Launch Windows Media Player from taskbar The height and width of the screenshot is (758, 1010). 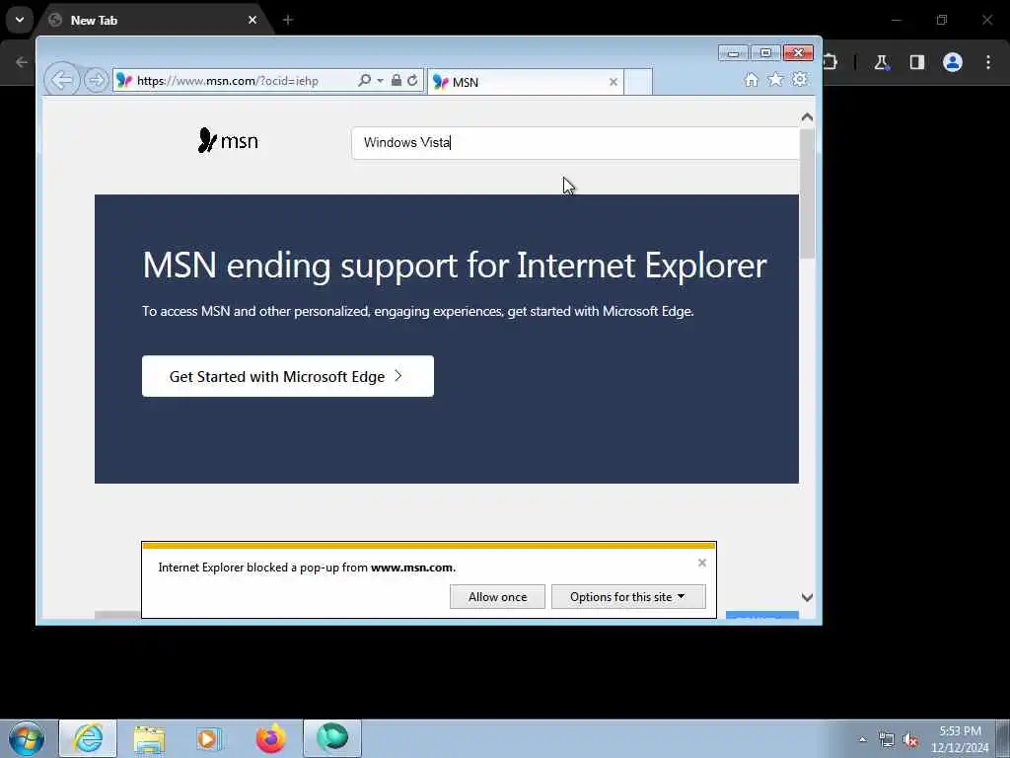209,738
